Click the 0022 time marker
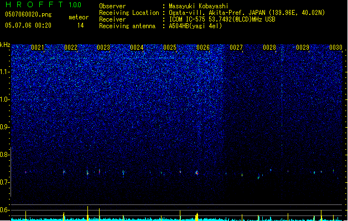The height and width of the screenshot is (221, 348). click(x=71, y=48)
